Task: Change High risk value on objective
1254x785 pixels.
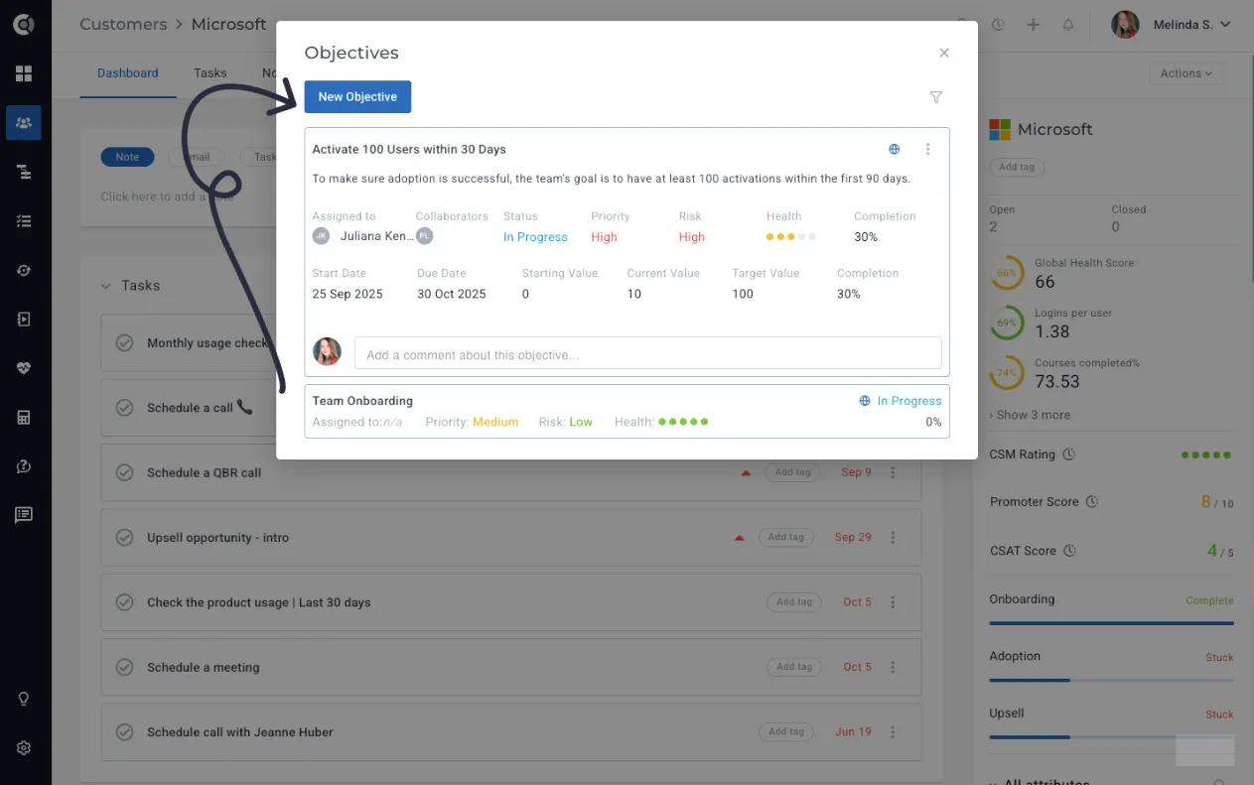Action: click(692, 237)
